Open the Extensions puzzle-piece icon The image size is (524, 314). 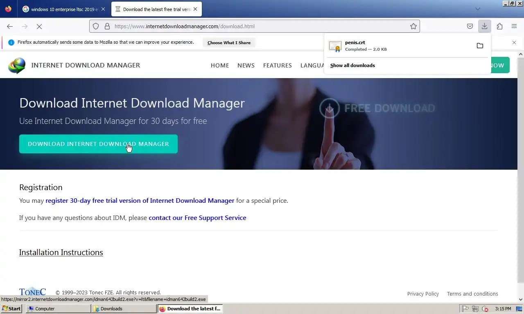[499, 26]
